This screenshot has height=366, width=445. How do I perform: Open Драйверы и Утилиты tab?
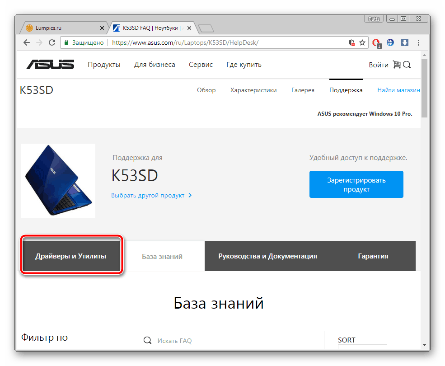tap(71, 256)
